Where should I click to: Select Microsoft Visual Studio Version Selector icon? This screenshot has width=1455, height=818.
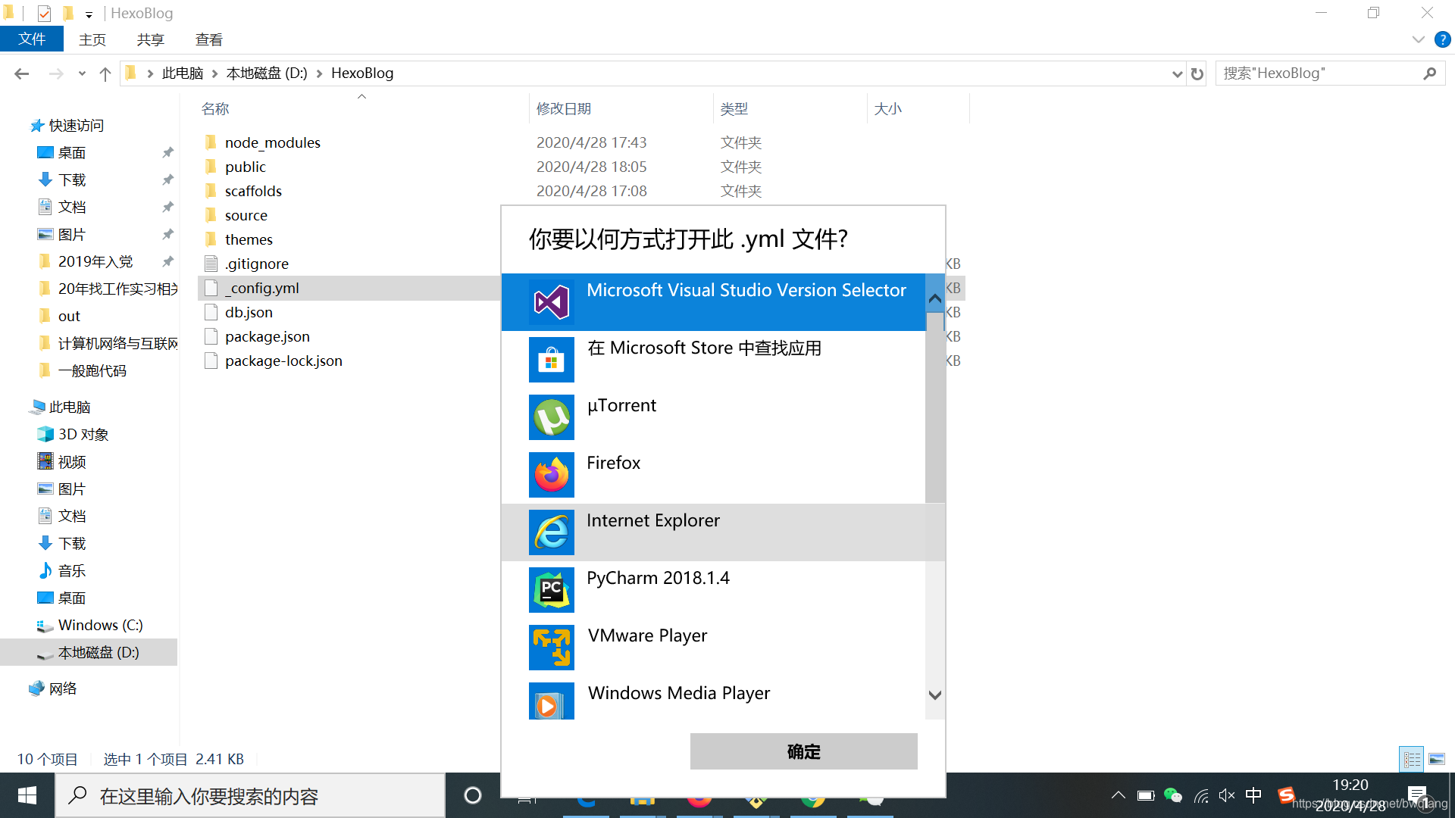point(552,302)
